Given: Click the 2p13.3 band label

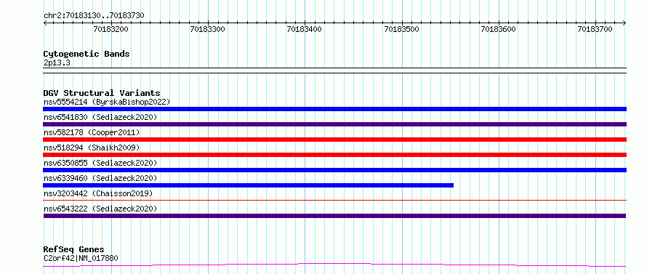Looking at the screenshot, I should tap(57, 63).
